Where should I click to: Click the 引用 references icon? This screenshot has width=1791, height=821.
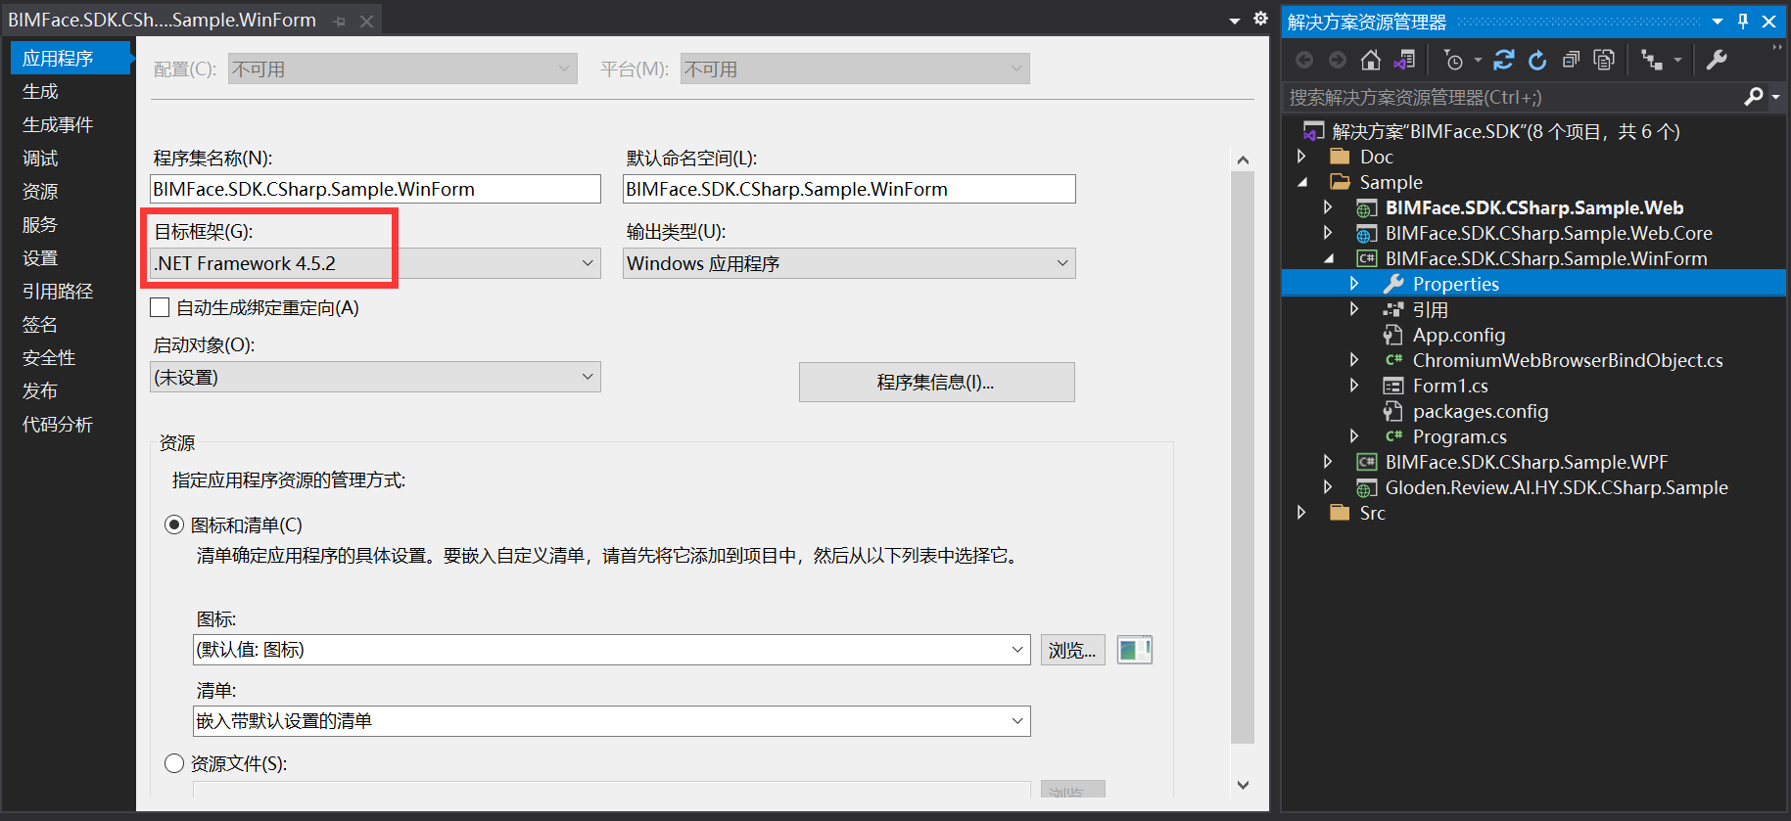[1392, 309]
